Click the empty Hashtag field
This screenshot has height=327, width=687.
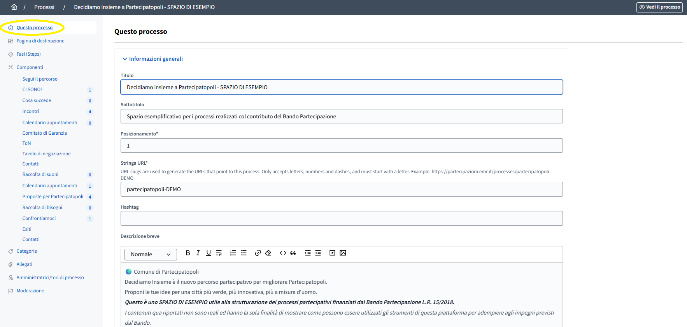point(342,218)
